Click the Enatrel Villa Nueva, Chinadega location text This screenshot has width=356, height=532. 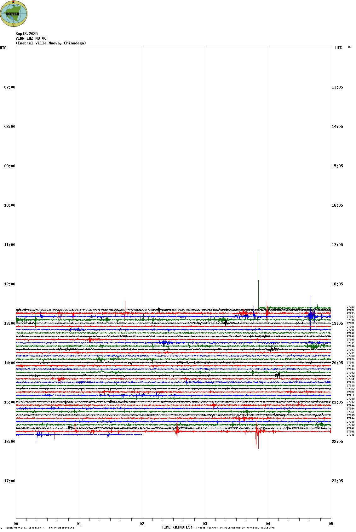coord(51,43)
